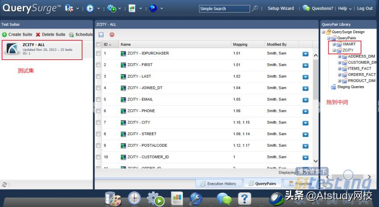
Task: Switch to the Properties tab
Action: (x=300, y=183)
